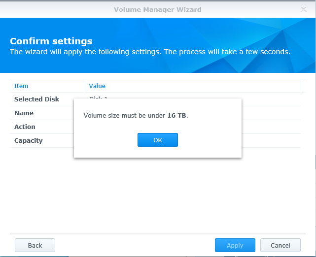This screenshot has height=257, width=316.
Task: Select the Capacity row label
Action: pyautogui.click(x=28, y=140)
